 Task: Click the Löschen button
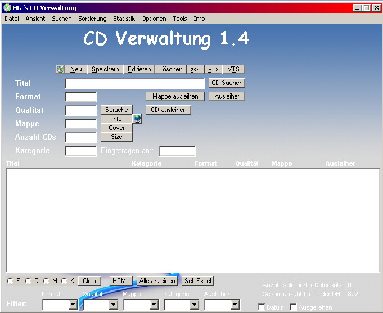(x=171, y=69)
